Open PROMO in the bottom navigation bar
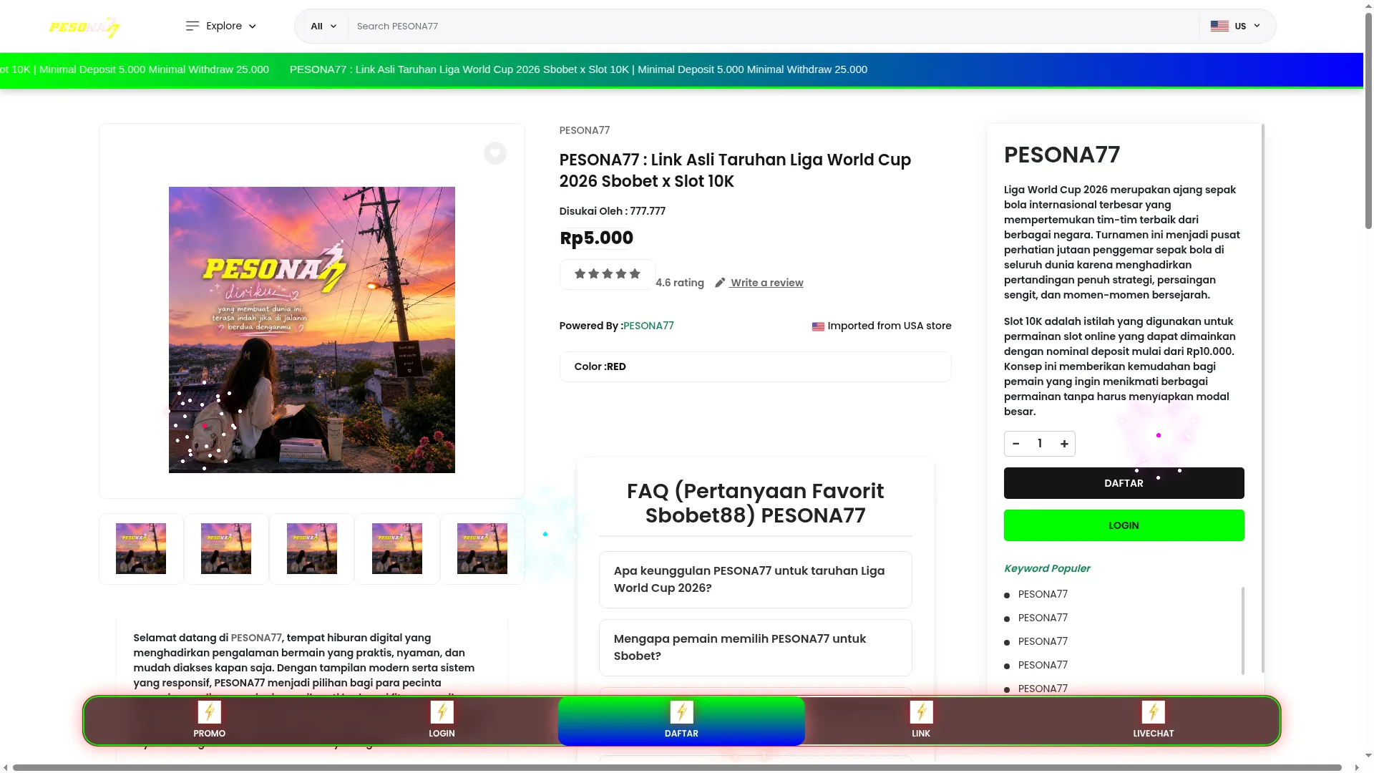The height and width of the screenshot is (773, 1374). pyautogui.click(x=209, y=721)
